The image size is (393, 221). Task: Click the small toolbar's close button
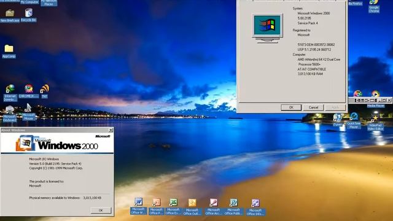[389, 100]
